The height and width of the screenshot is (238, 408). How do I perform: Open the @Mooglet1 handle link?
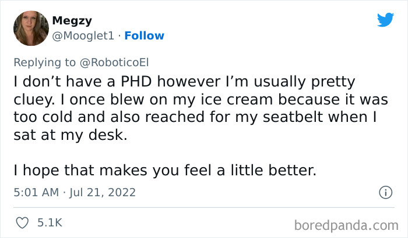pos(83,36)
